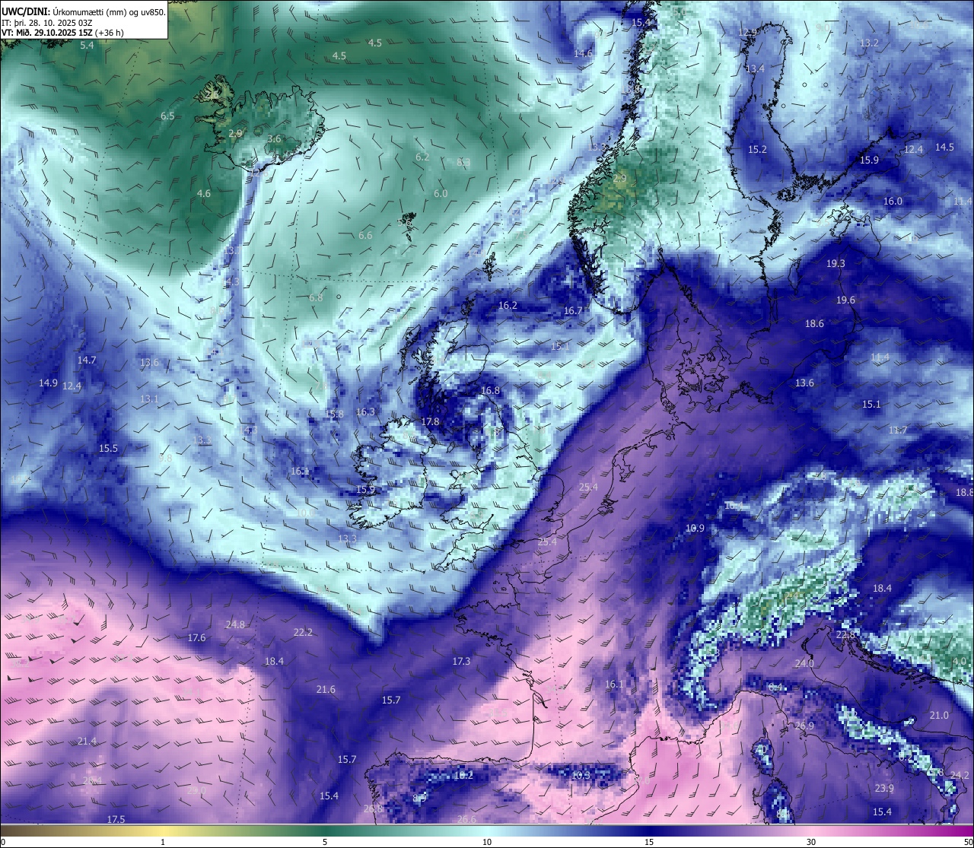Click the 17.6 value label
Screen dimensions: 974x848
pyautogui.click(x=196, y=637)
